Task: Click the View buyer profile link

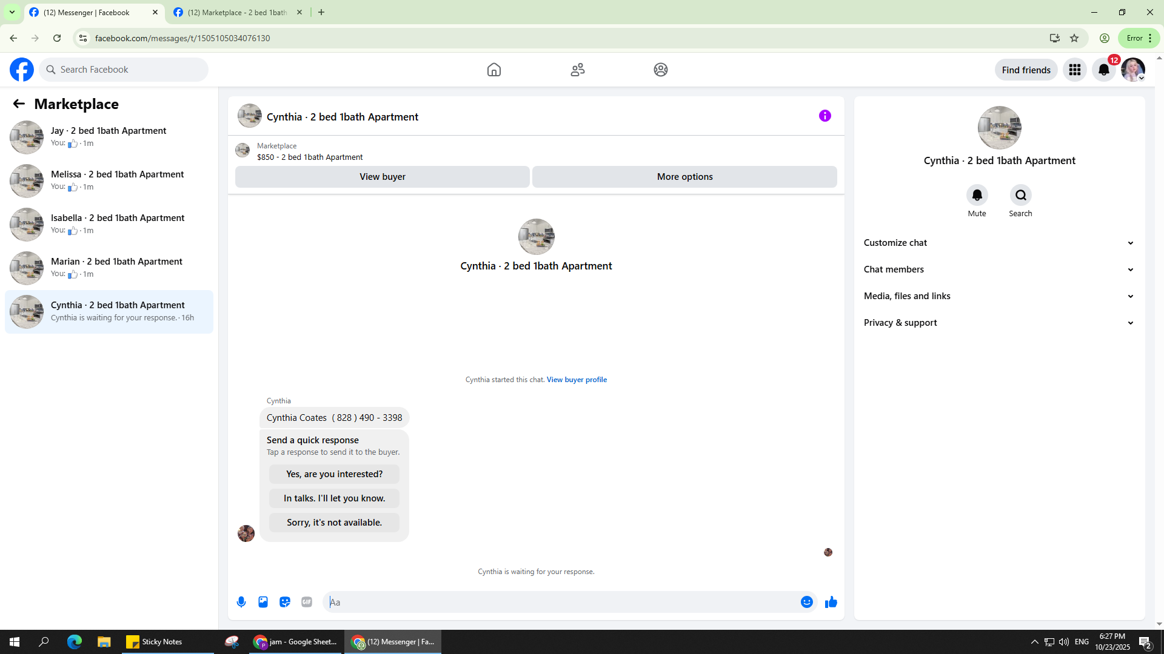Action: click(577, 380)
